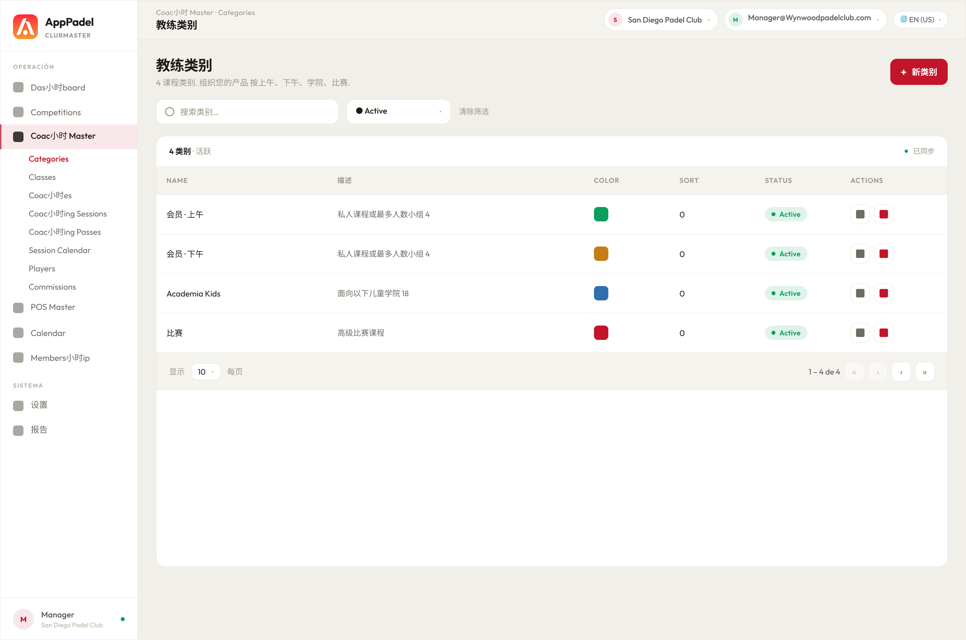Open the EN (US) language dropdown
Viewport: 966px width, 640px height.
[920, 20]
